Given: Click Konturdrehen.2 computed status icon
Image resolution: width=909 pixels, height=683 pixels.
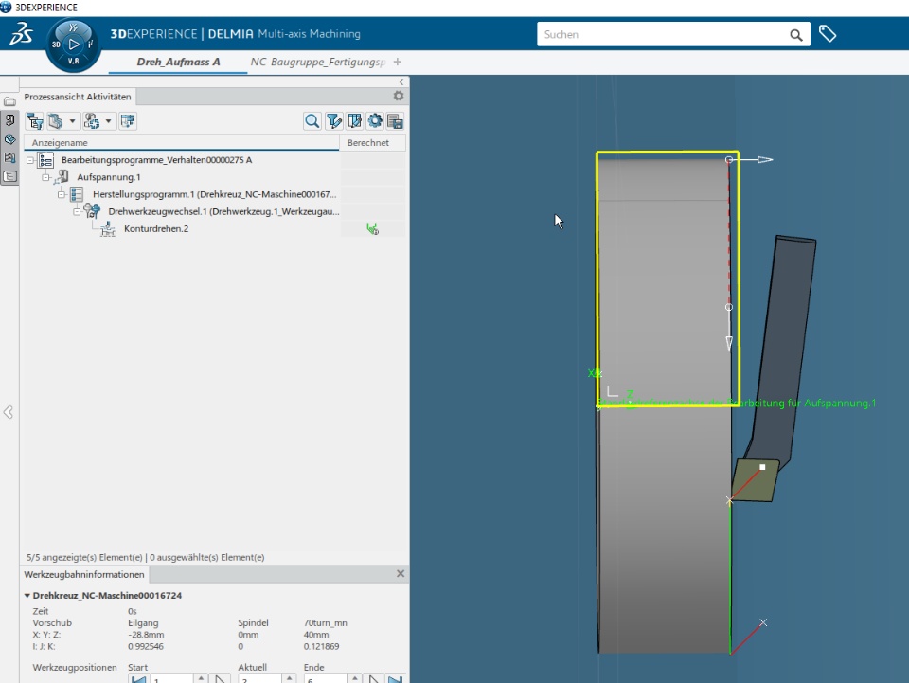Looking at the screenshot, I should click(x=372, y=229).
